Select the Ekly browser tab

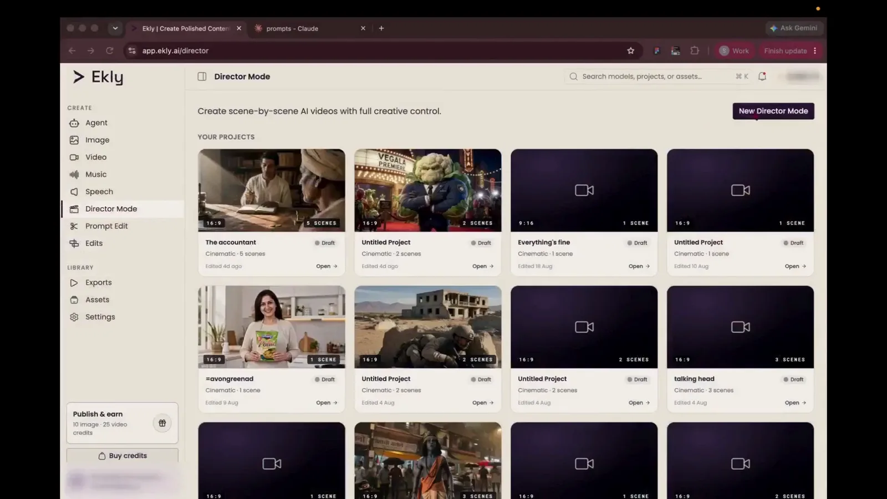pos(186,28)
